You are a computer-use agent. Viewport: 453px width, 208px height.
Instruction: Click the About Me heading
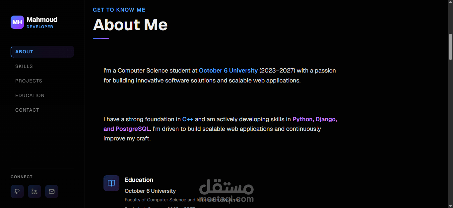(x=130, y=25)
